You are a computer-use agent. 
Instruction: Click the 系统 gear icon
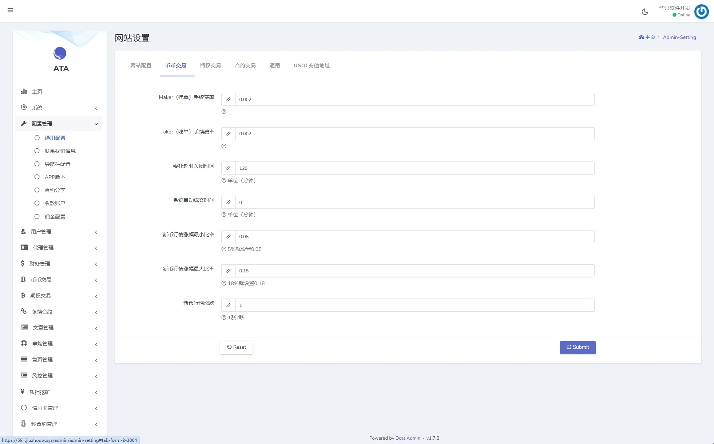(24, 107)
